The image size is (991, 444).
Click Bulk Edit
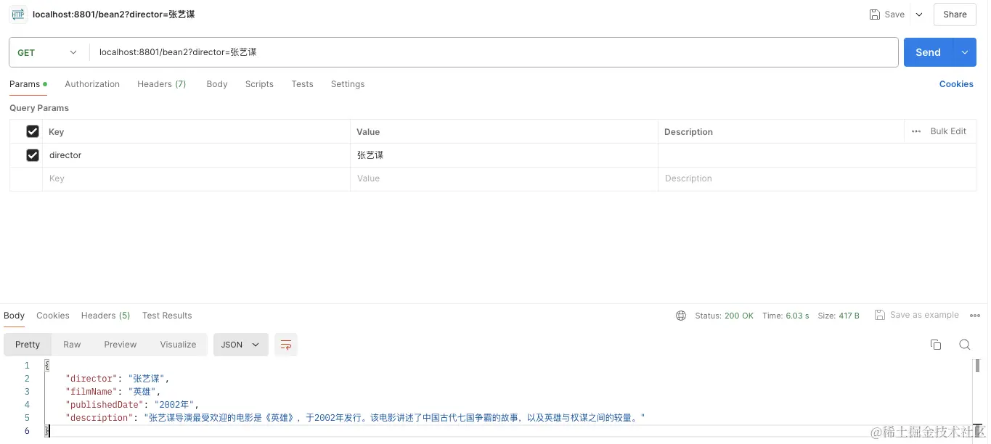(x=948, y=131)
